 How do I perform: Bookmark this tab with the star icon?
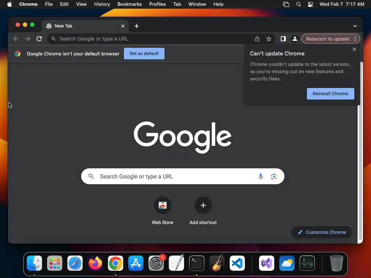tap(269, 39)
